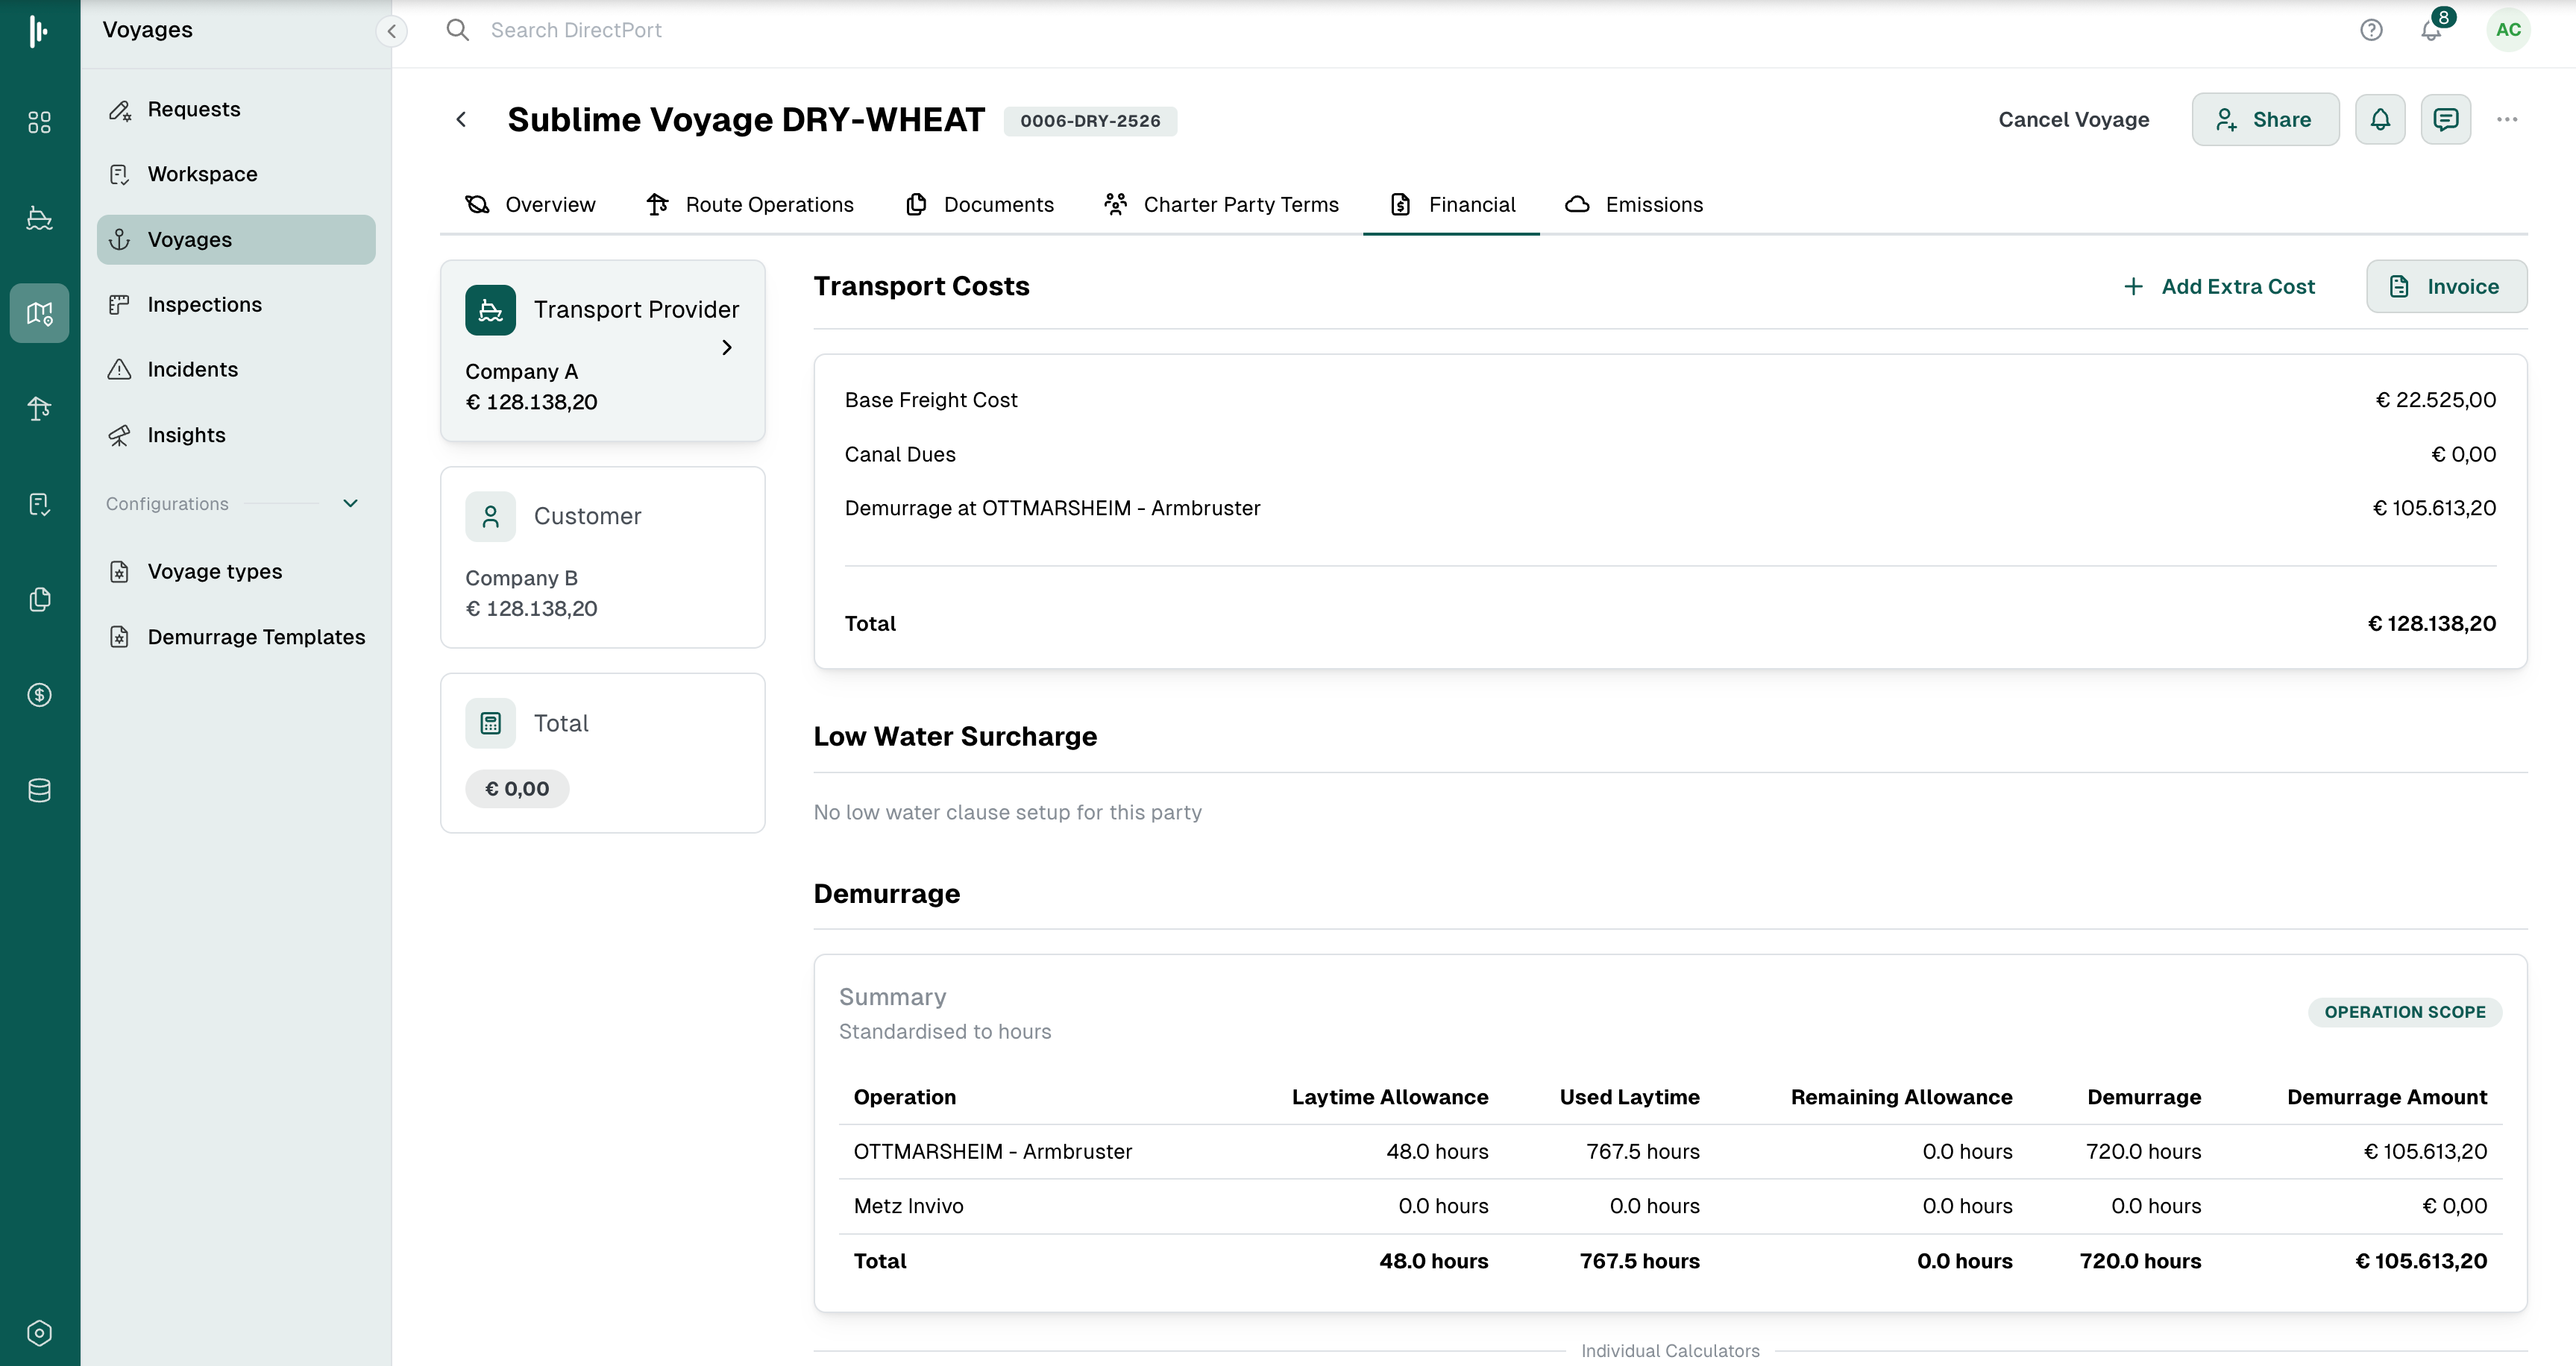
Task: Click the voyage comments chat icon
Action: pyautogui.click(x=2445, y=120)
